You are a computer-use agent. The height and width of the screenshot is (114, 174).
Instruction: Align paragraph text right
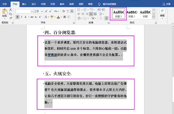click(x=87, y=14)
